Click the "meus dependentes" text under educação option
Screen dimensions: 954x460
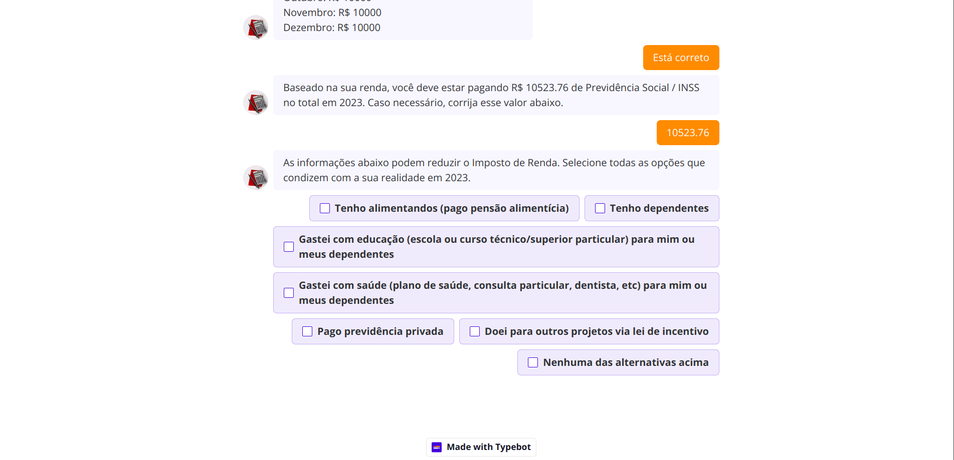tap(346, 254)
